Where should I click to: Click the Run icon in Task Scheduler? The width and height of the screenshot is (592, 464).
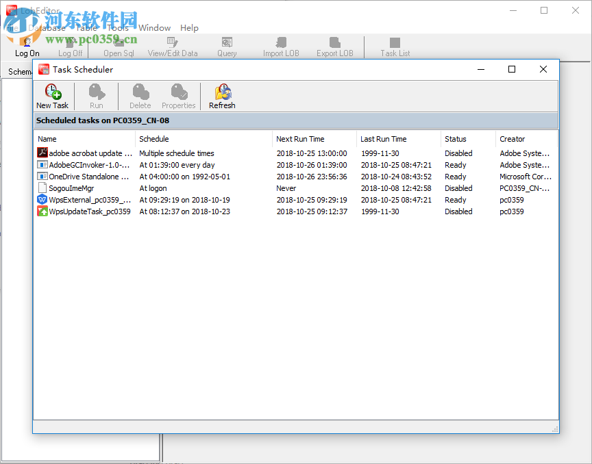pos(96,96)
